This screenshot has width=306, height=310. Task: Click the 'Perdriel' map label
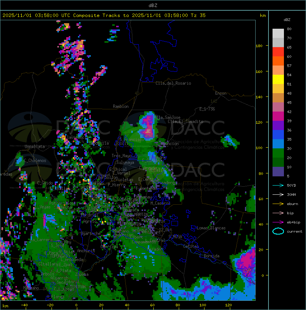click(89, 215)
